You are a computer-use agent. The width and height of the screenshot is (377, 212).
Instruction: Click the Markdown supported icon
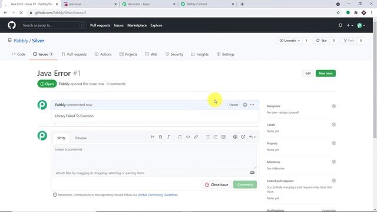point(252,173)
